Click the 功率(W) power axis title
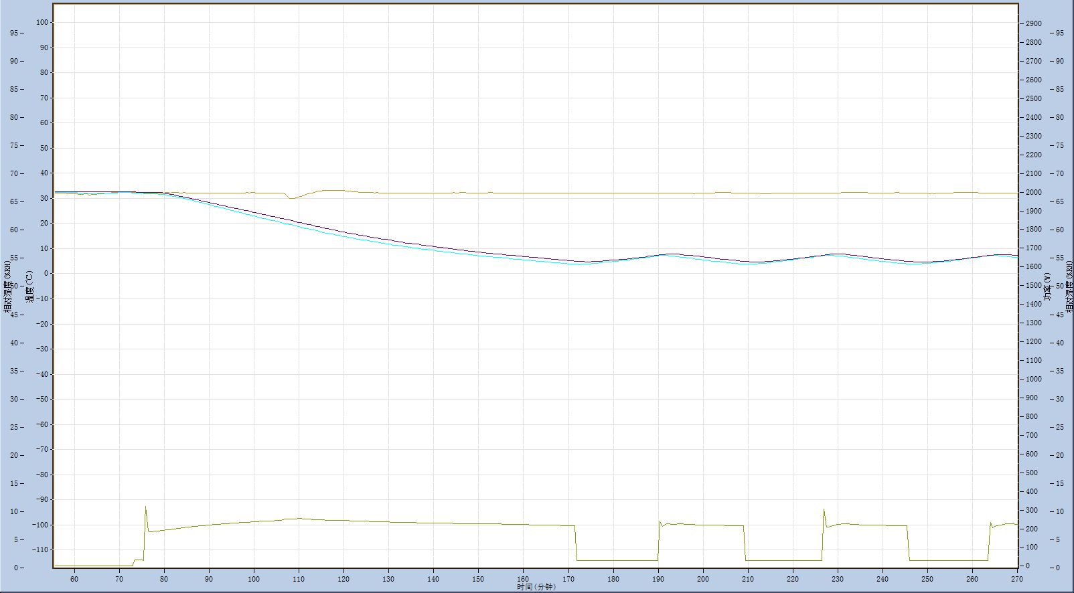The height and width of the screenshot is (593, 1074). (1048, 286)
